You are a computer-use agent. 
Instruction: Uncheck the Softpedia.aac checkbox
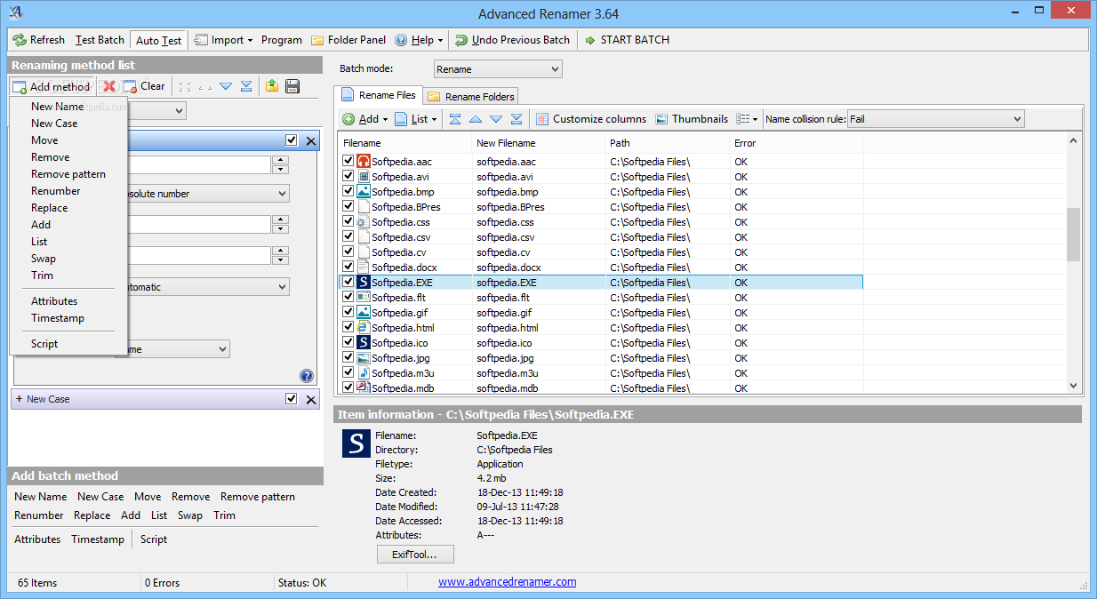348,162
